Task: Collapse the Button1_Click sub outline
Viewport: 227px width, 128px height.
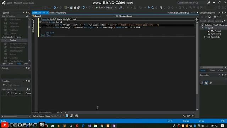Action: pyautogui.click(x=40, y=27)
